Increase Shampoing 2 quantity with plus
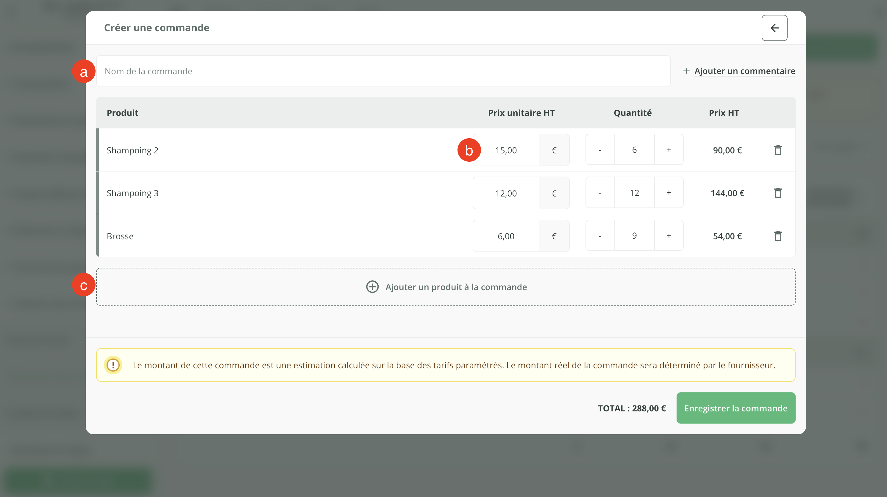 coord(669,150)
